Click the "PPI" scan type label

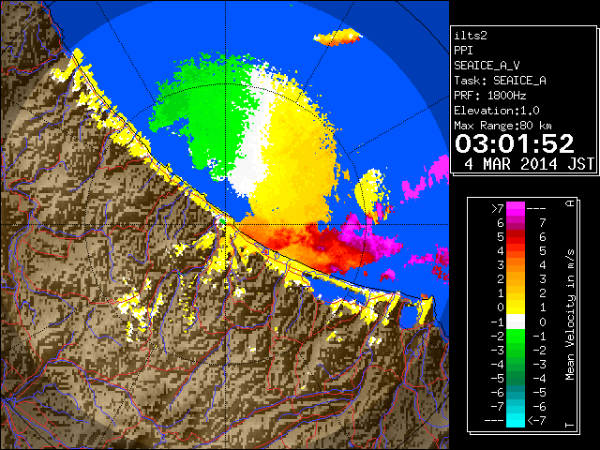click(x=463, y=51)
